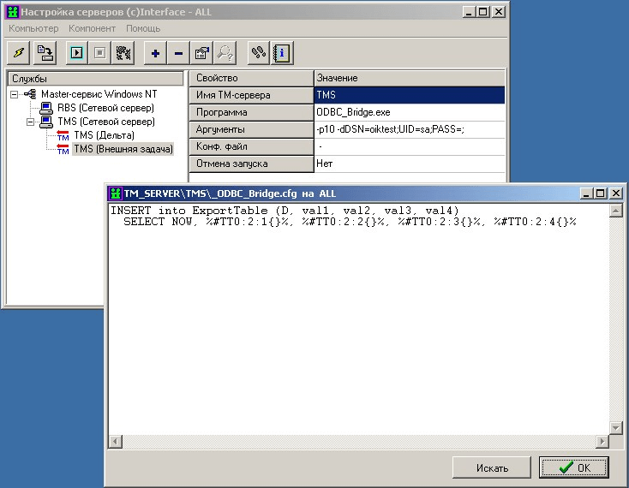Viewport: 629px width, 488px height.
Task: Open the Компьютер menu
Action: point(33,28)
